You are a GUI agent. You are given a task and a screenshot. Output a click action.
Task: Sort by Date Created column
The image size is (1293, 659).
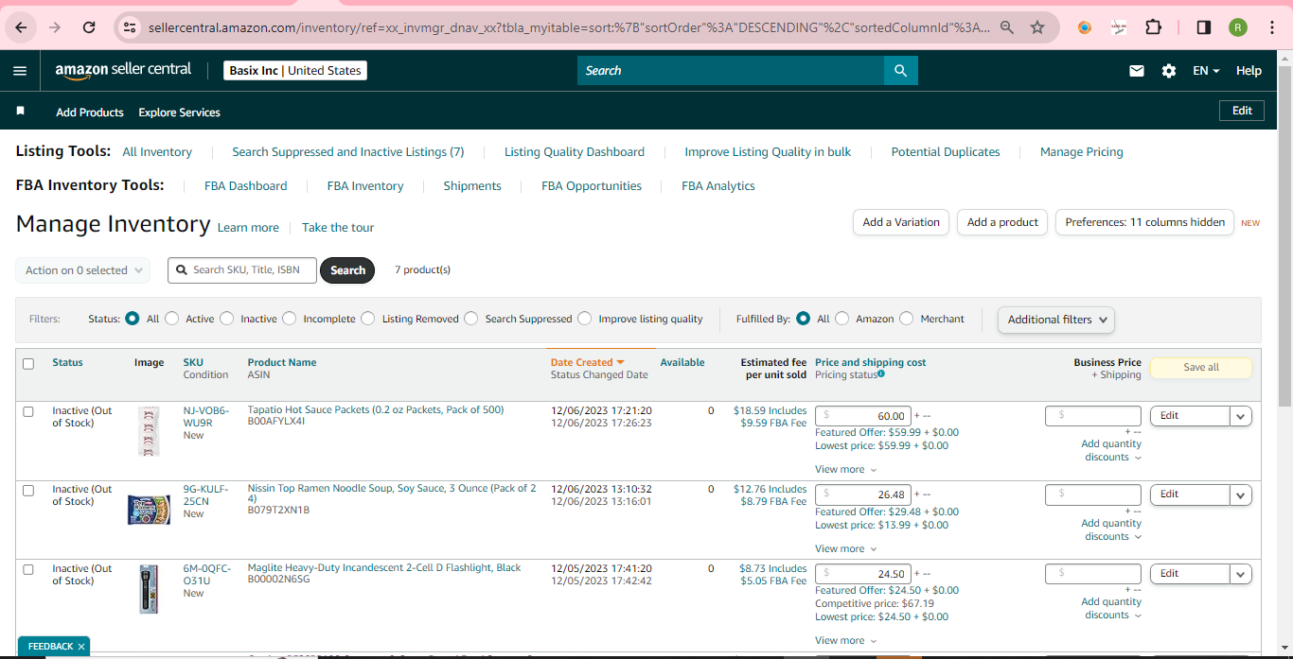(587, 362)
